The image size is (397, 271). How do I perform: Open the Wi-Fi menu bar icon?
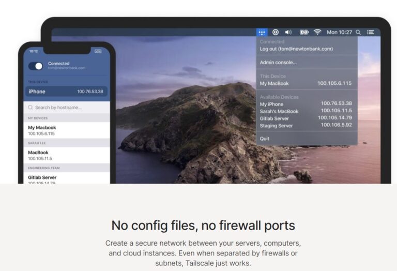[317, 32]
